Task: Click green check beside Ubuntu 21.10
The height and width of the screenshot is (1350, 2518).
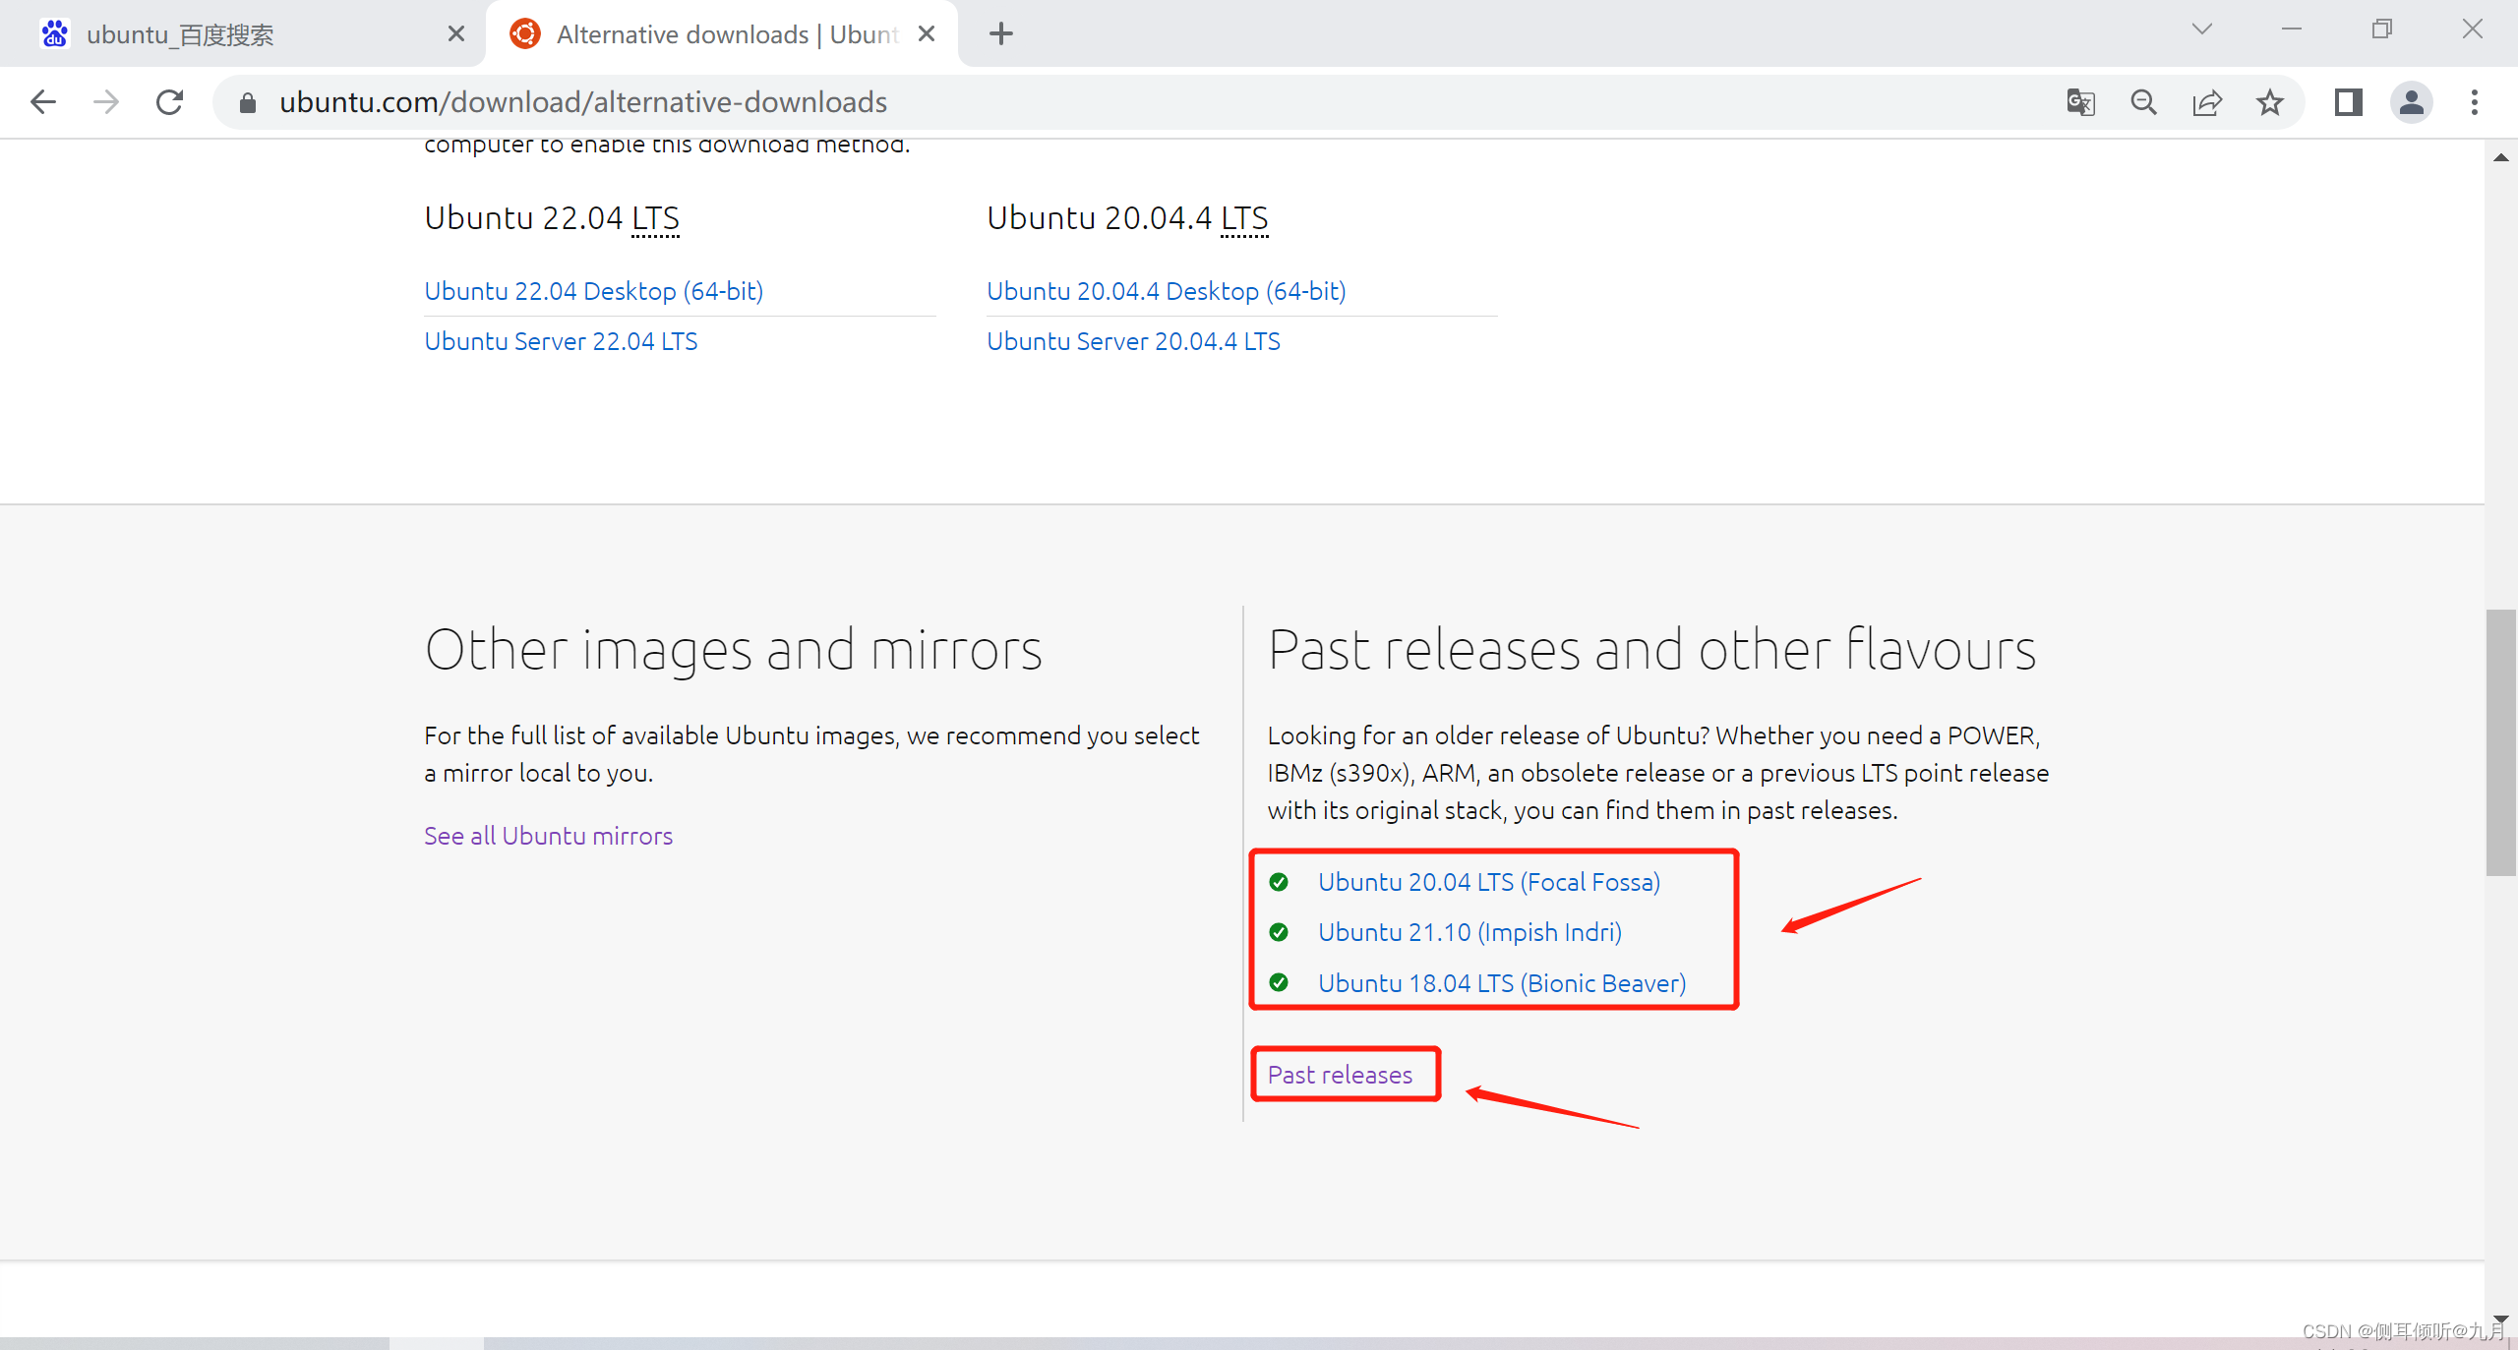Action: [x=1279, y=932]
